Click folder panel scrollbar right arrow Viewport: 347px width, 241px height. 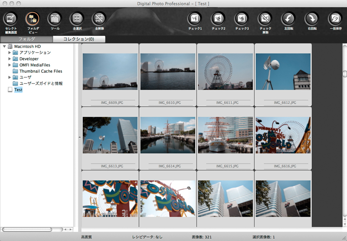tap(71, 229)
